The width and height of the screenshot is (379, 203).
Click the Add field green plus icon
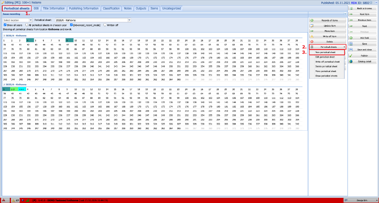(351, 38)
